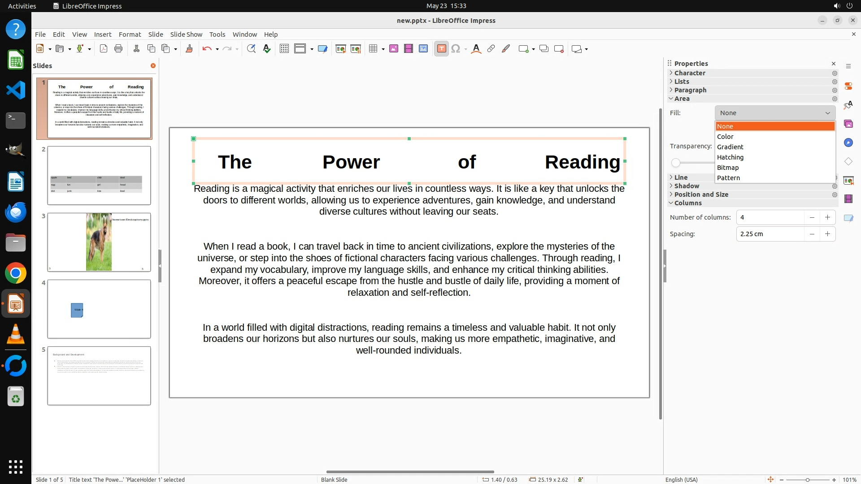Open the Format menu
The height and width of the screenshot is (484, 861).
tap(130, 34)
